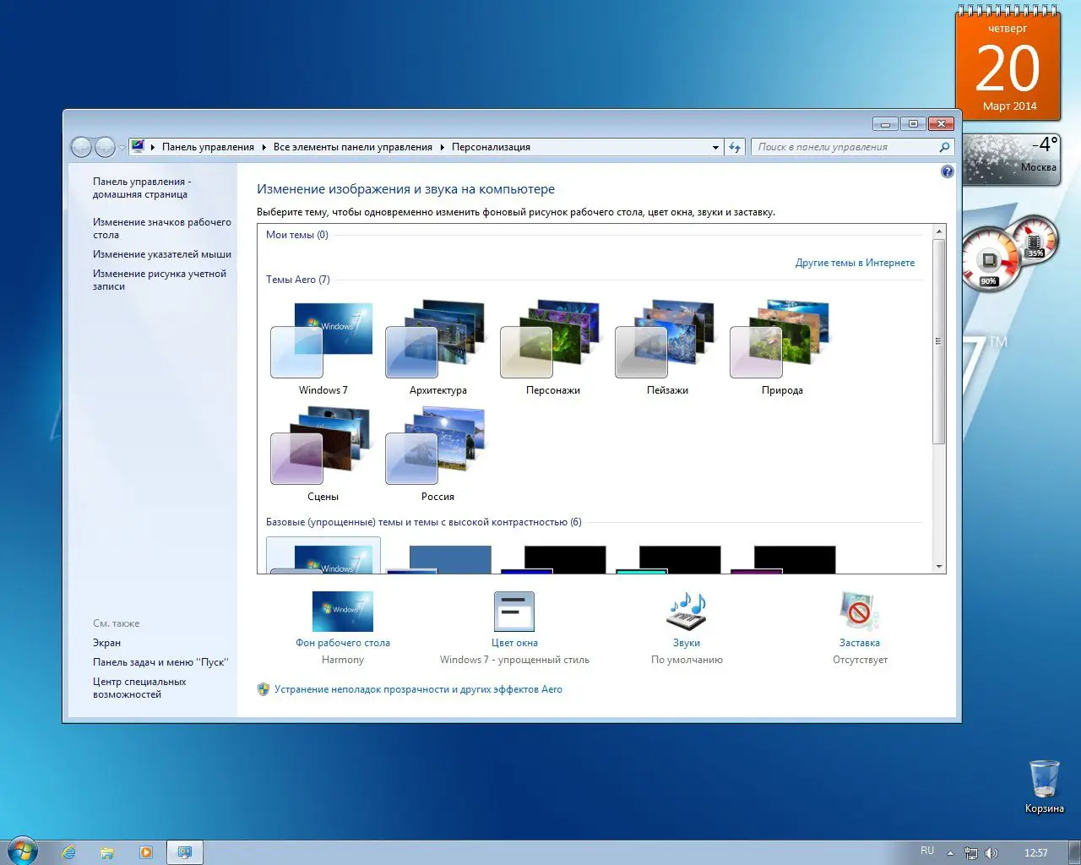Viewport: 1081px width, 865px height.
Task: Launch Internet Explorer from the taskbar
Action: [68, 852]
